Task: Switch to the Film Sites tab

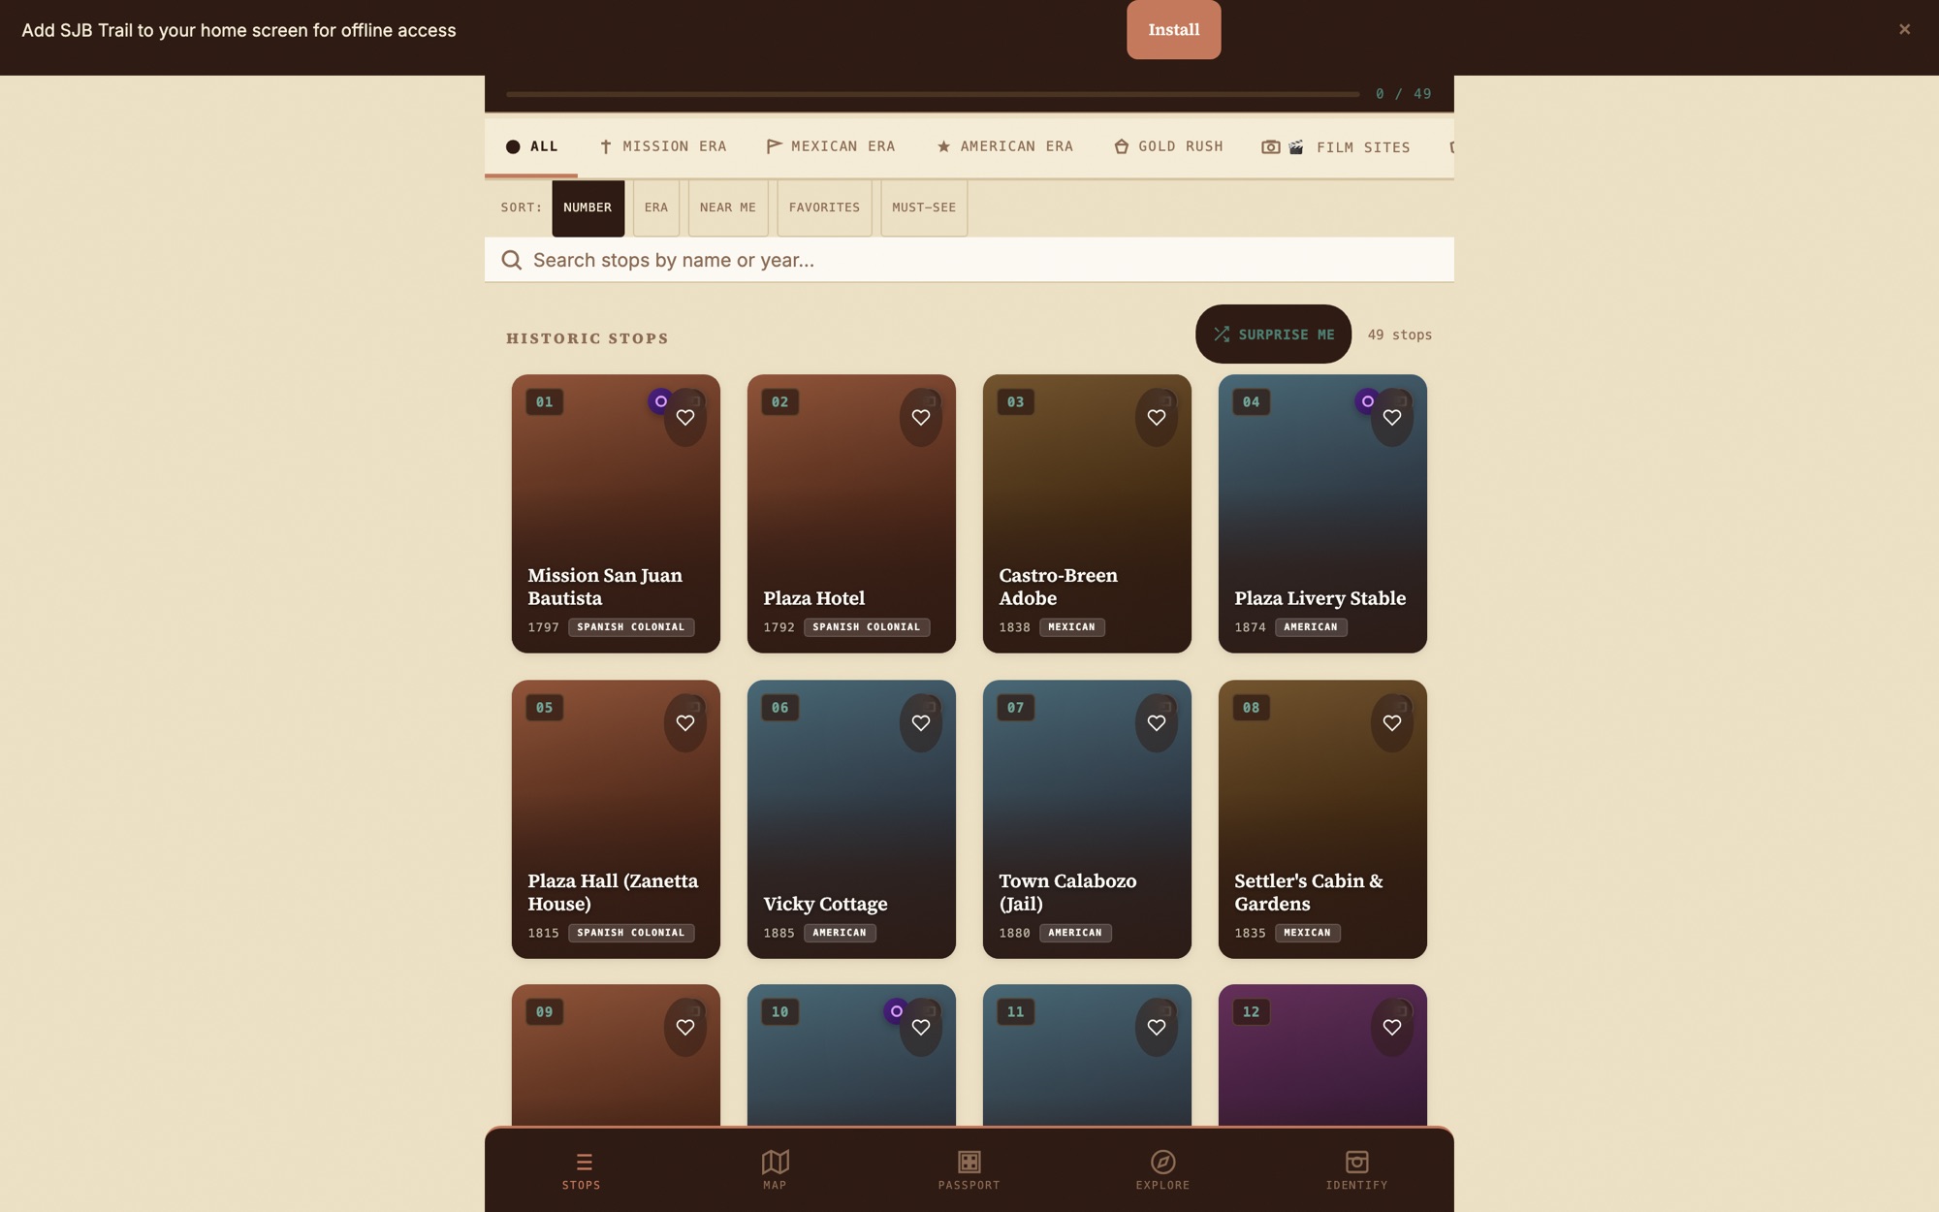Action: click(1336, 147)
